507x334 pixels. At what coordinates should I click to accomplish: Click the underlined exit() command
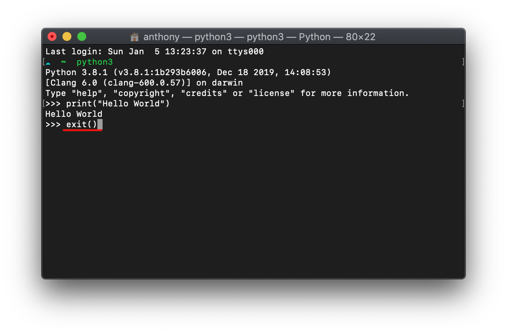pos(81,125)
